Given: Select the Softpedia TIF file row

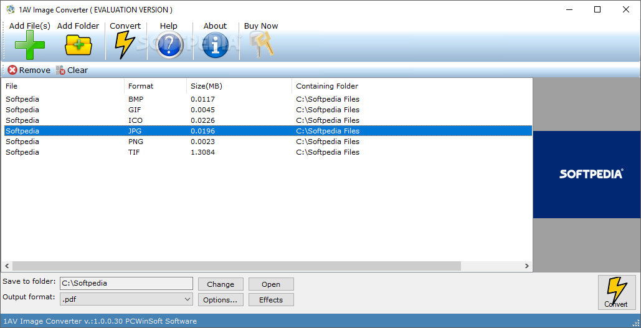Looking at the screenshot, I should tap(268, 152).
